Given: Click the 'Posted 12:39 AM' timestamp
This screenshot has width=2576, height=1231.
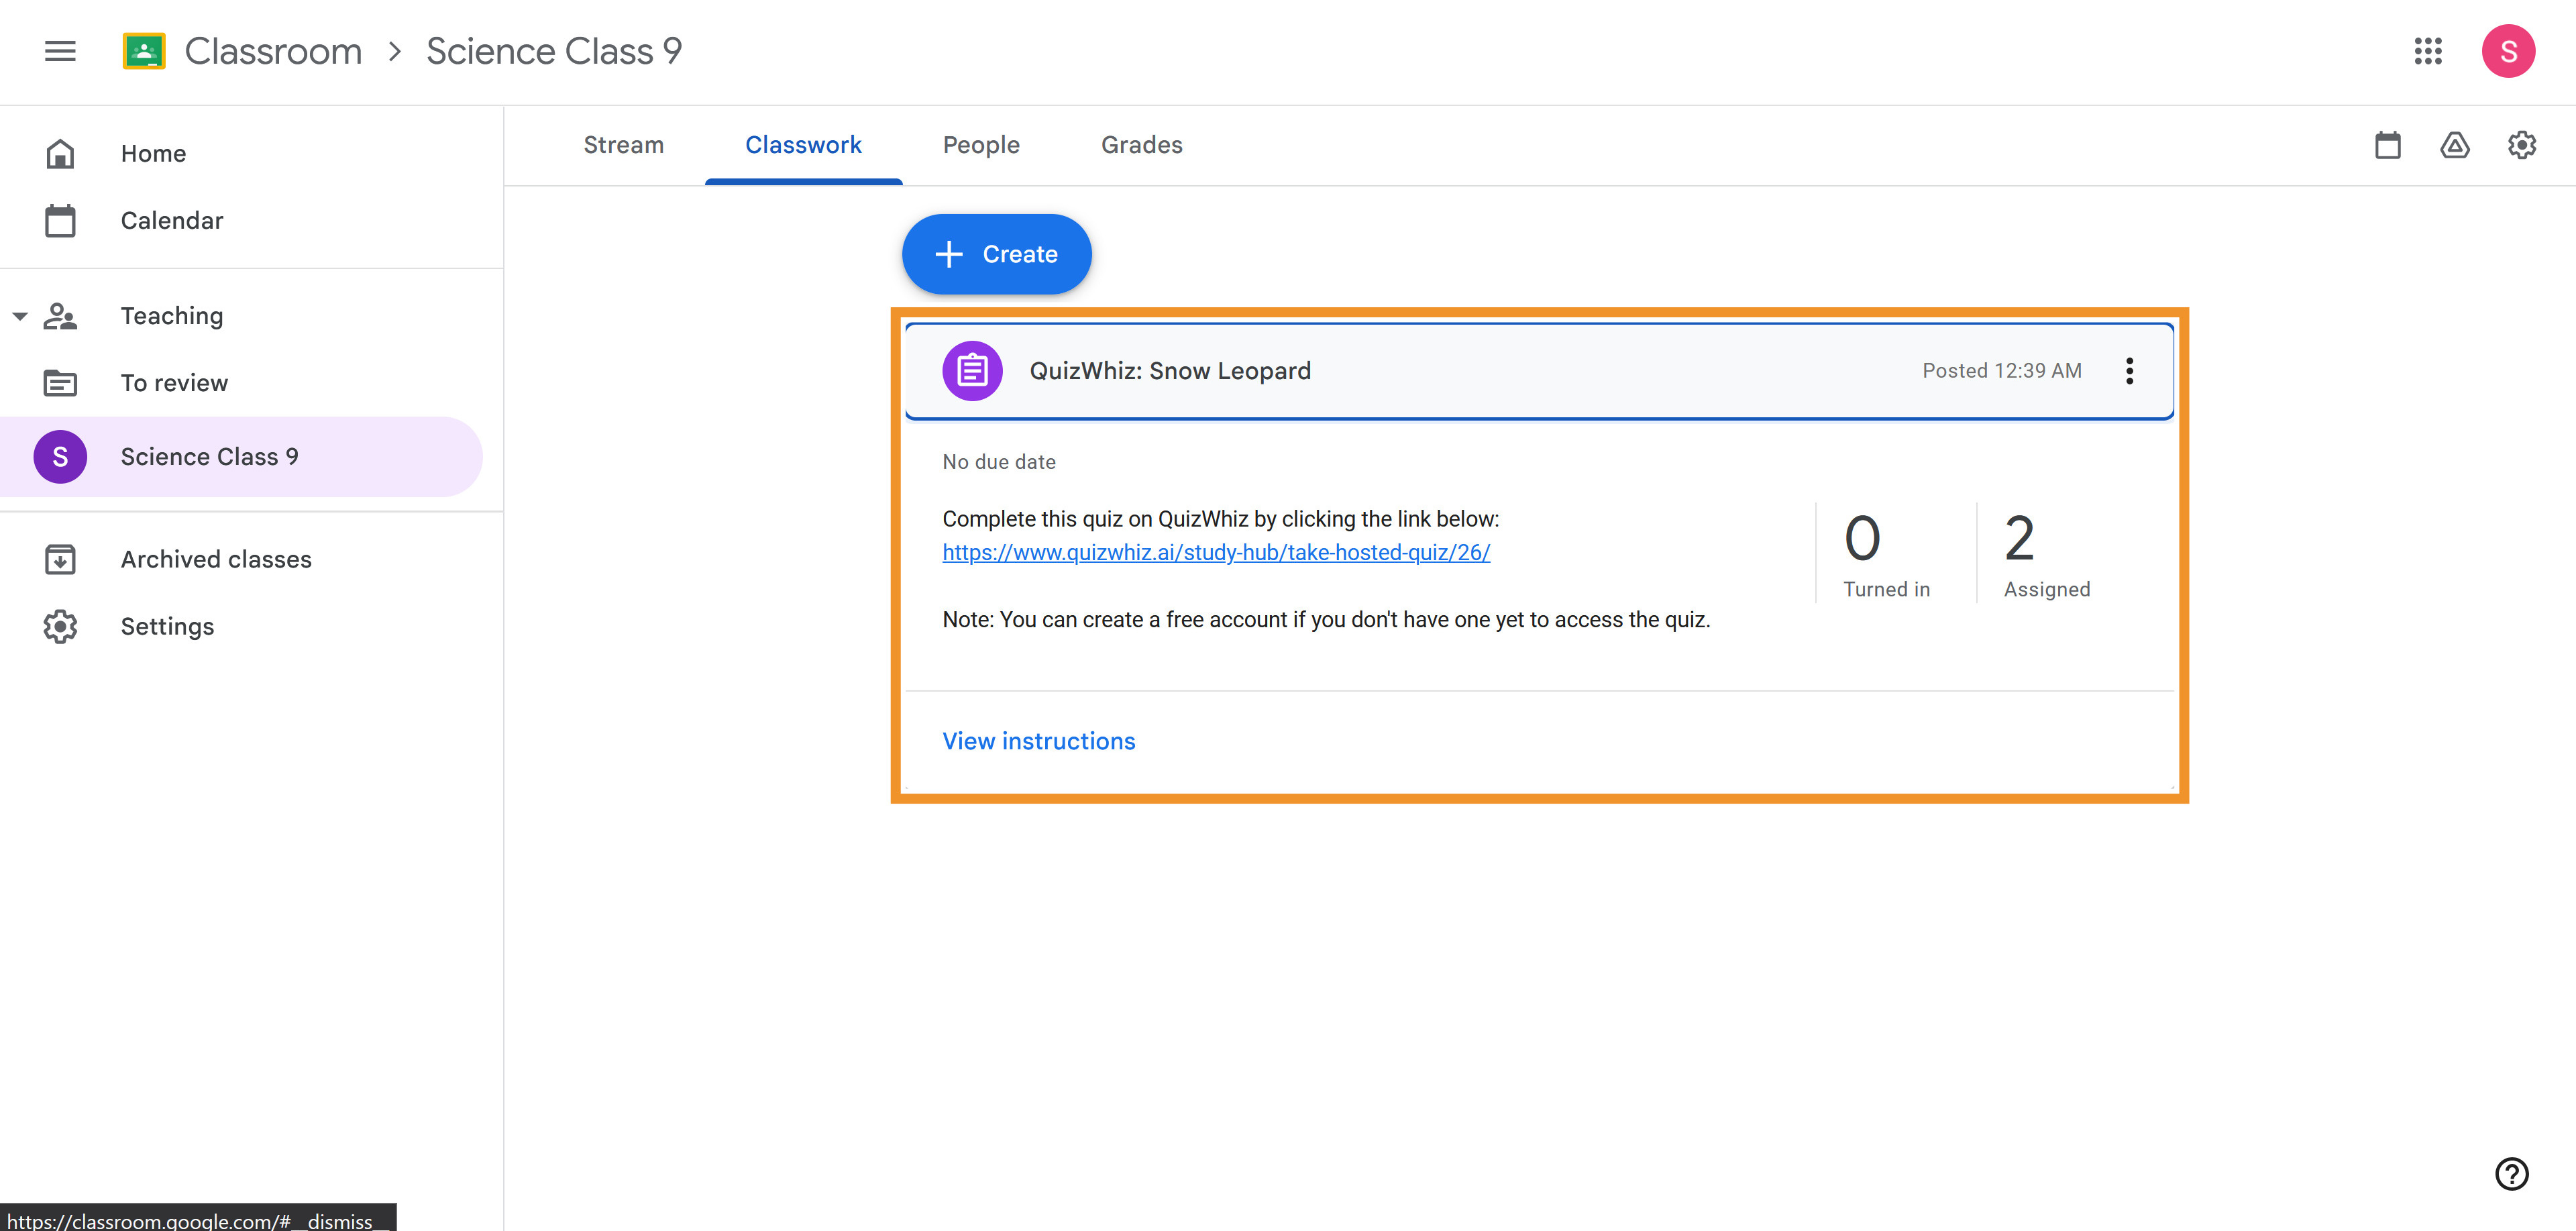Looking at the screenshot, I should coord(2002,371).
